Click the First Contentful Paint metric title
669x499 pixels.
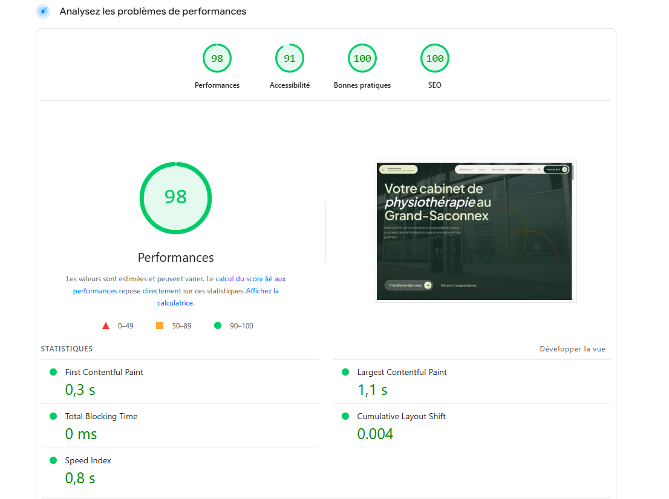pyautogui.click(x=104, y=372)
